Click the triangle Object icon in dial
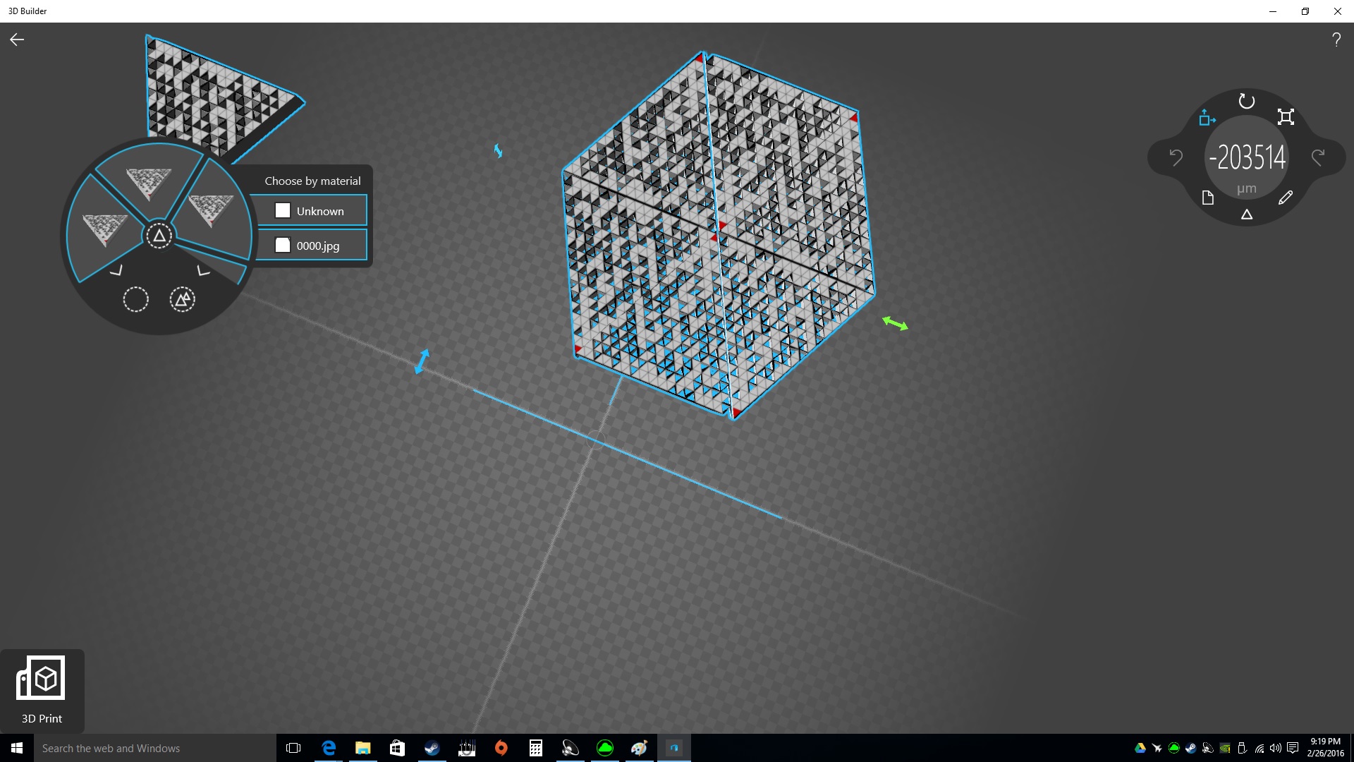The width and height of the screenshot is (1354, 762). pyautogui.click(x=1246, y=214)
